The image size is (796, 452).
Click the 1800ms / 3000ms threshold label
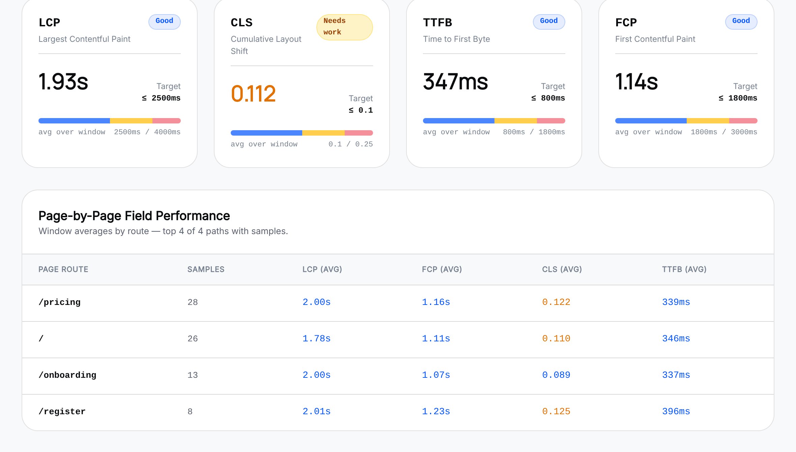tap(724, 132)
